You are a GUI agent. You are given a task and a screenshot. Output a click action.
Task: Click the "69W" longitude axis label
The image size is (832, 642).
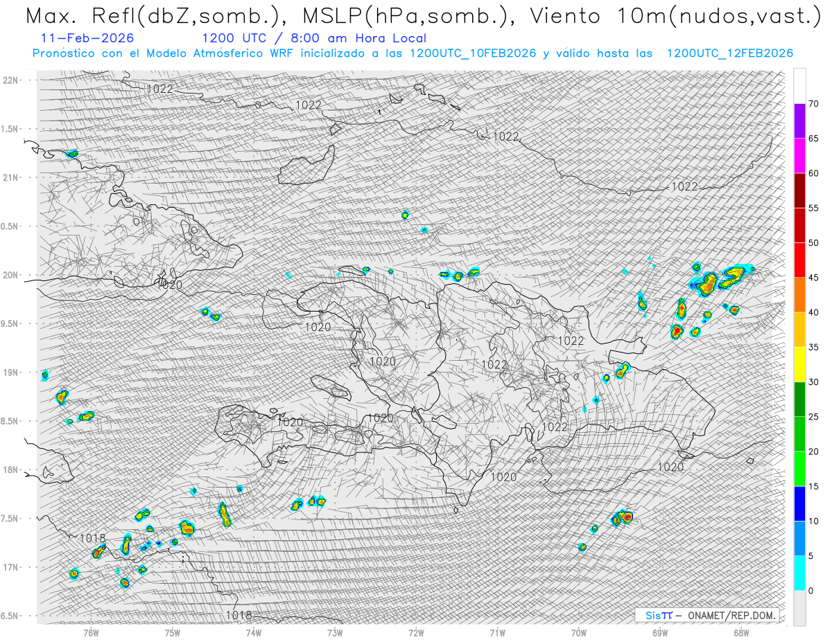click(x=660, y=632)
